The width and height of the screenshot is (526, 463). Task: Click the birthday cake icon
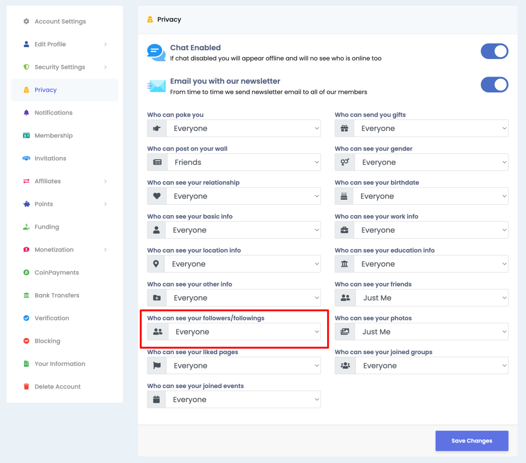[x=344, y=196]
